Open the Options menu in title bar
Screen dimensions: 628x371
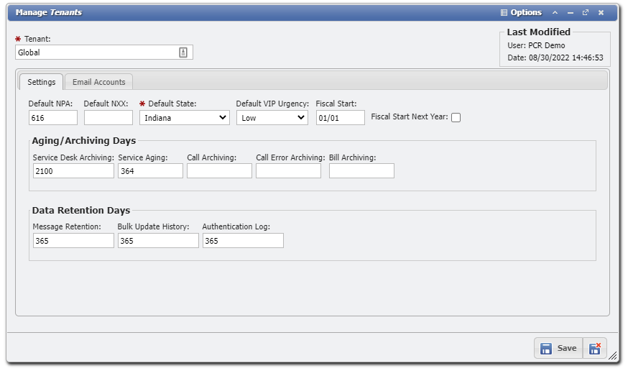point(521,12)
